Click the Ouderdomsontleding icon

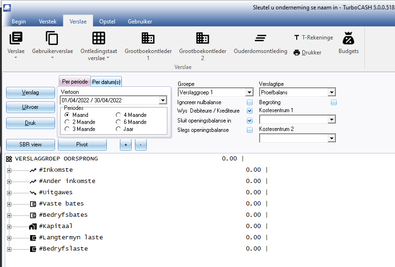pyautogui.click(x=261, y=38)
